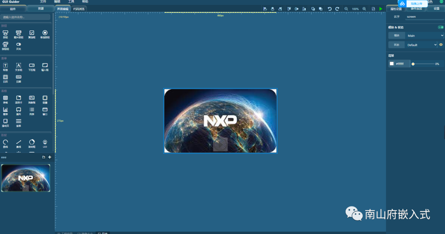The image size is (445, 234).
Task: Click the background opacity slider handle
Action: click(x=413, y=64)
